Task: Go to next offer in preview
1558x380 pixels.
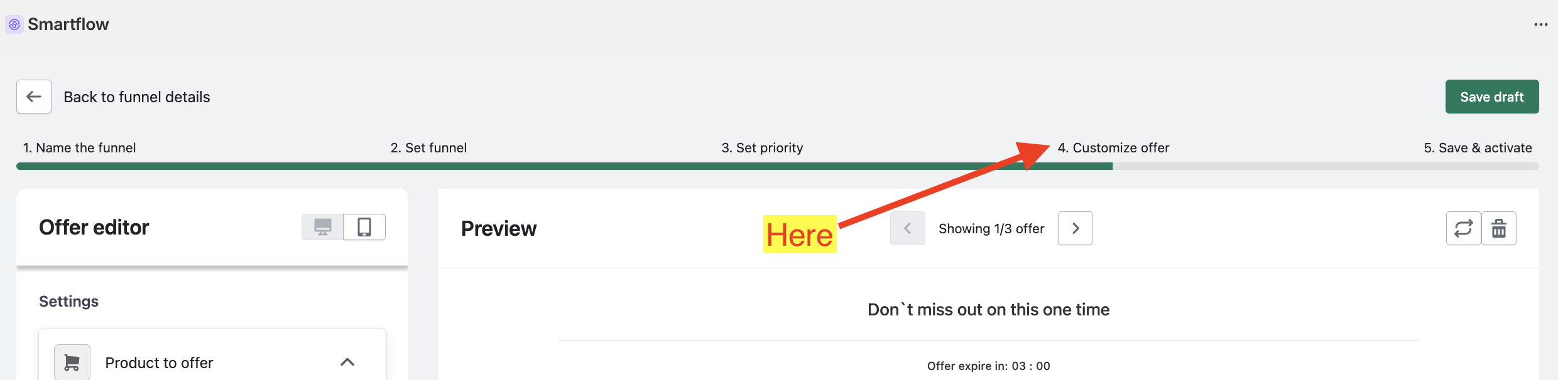Action: pos(1075,228)
